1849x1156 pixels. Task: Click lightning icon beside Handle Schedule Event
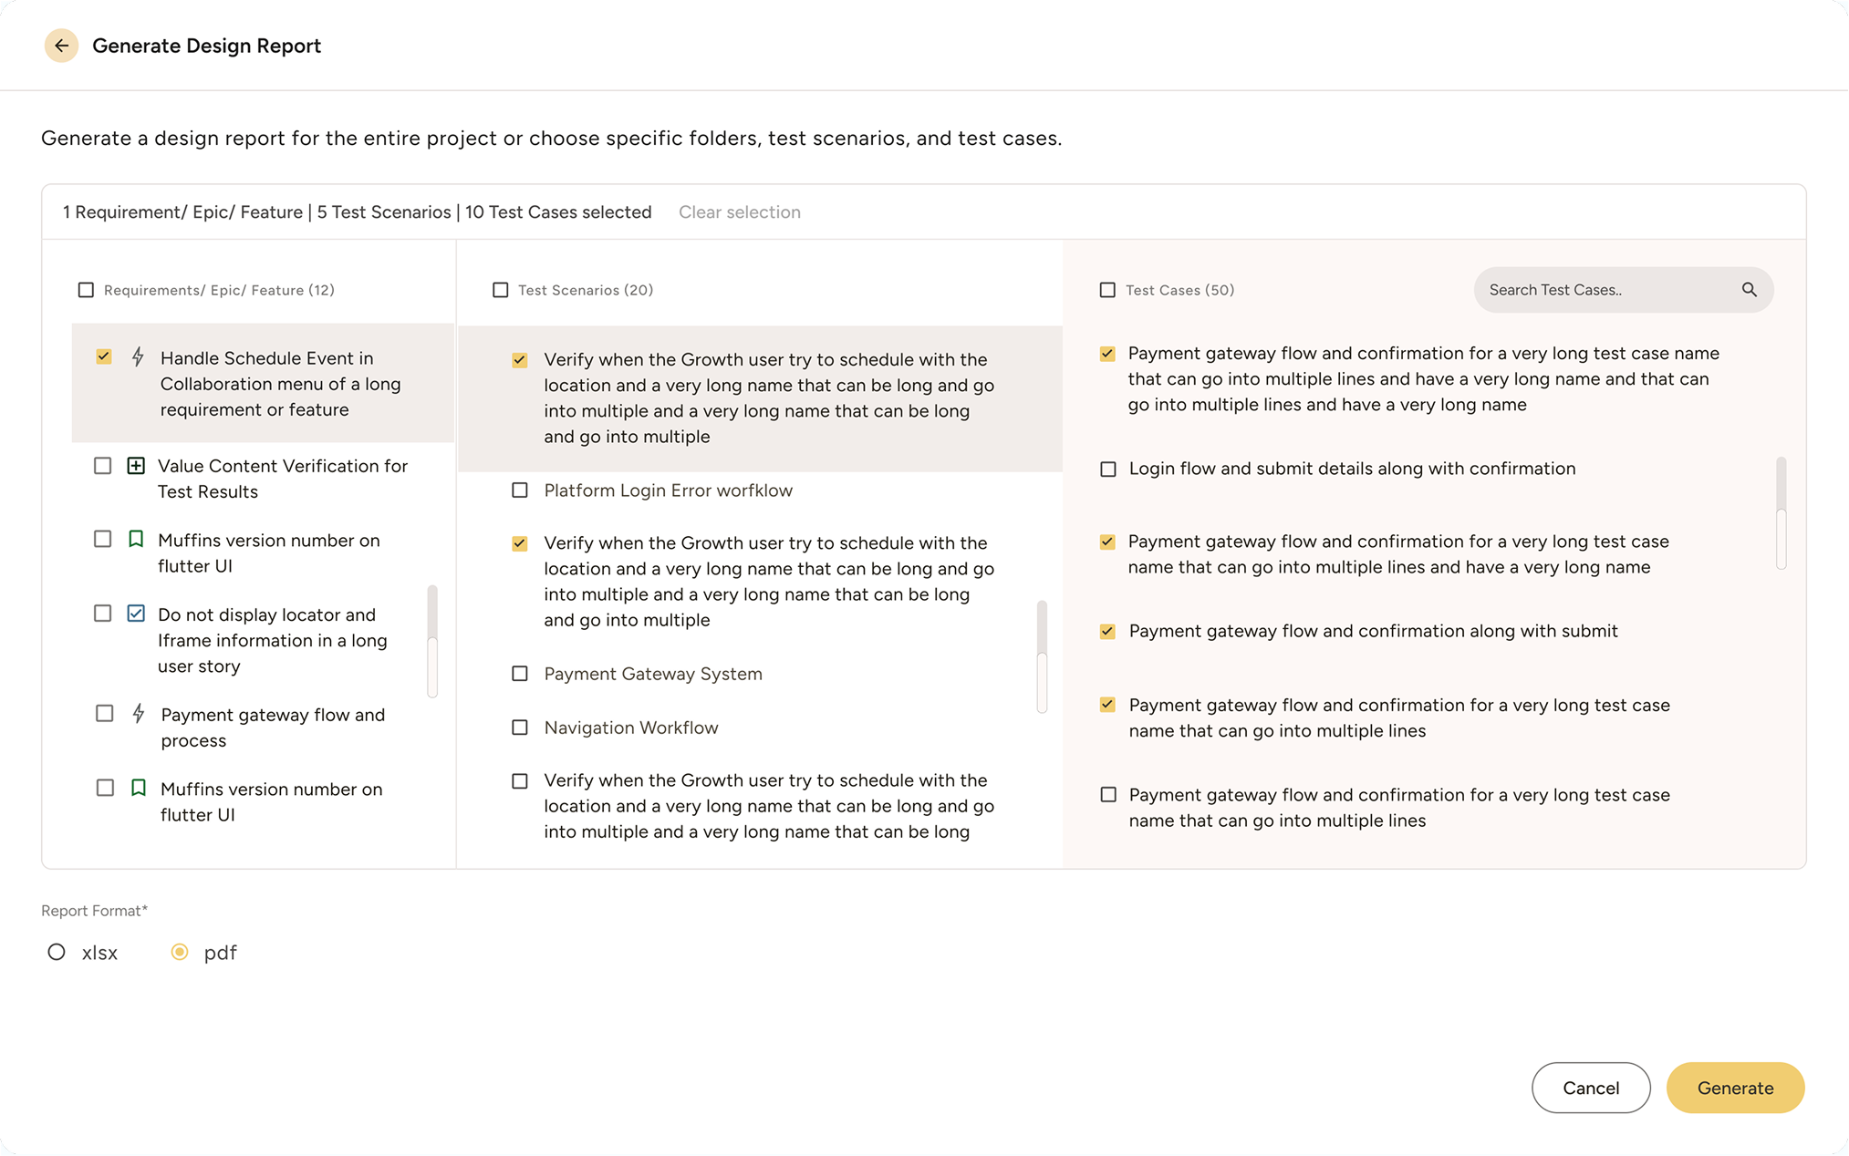pos(138,356)
